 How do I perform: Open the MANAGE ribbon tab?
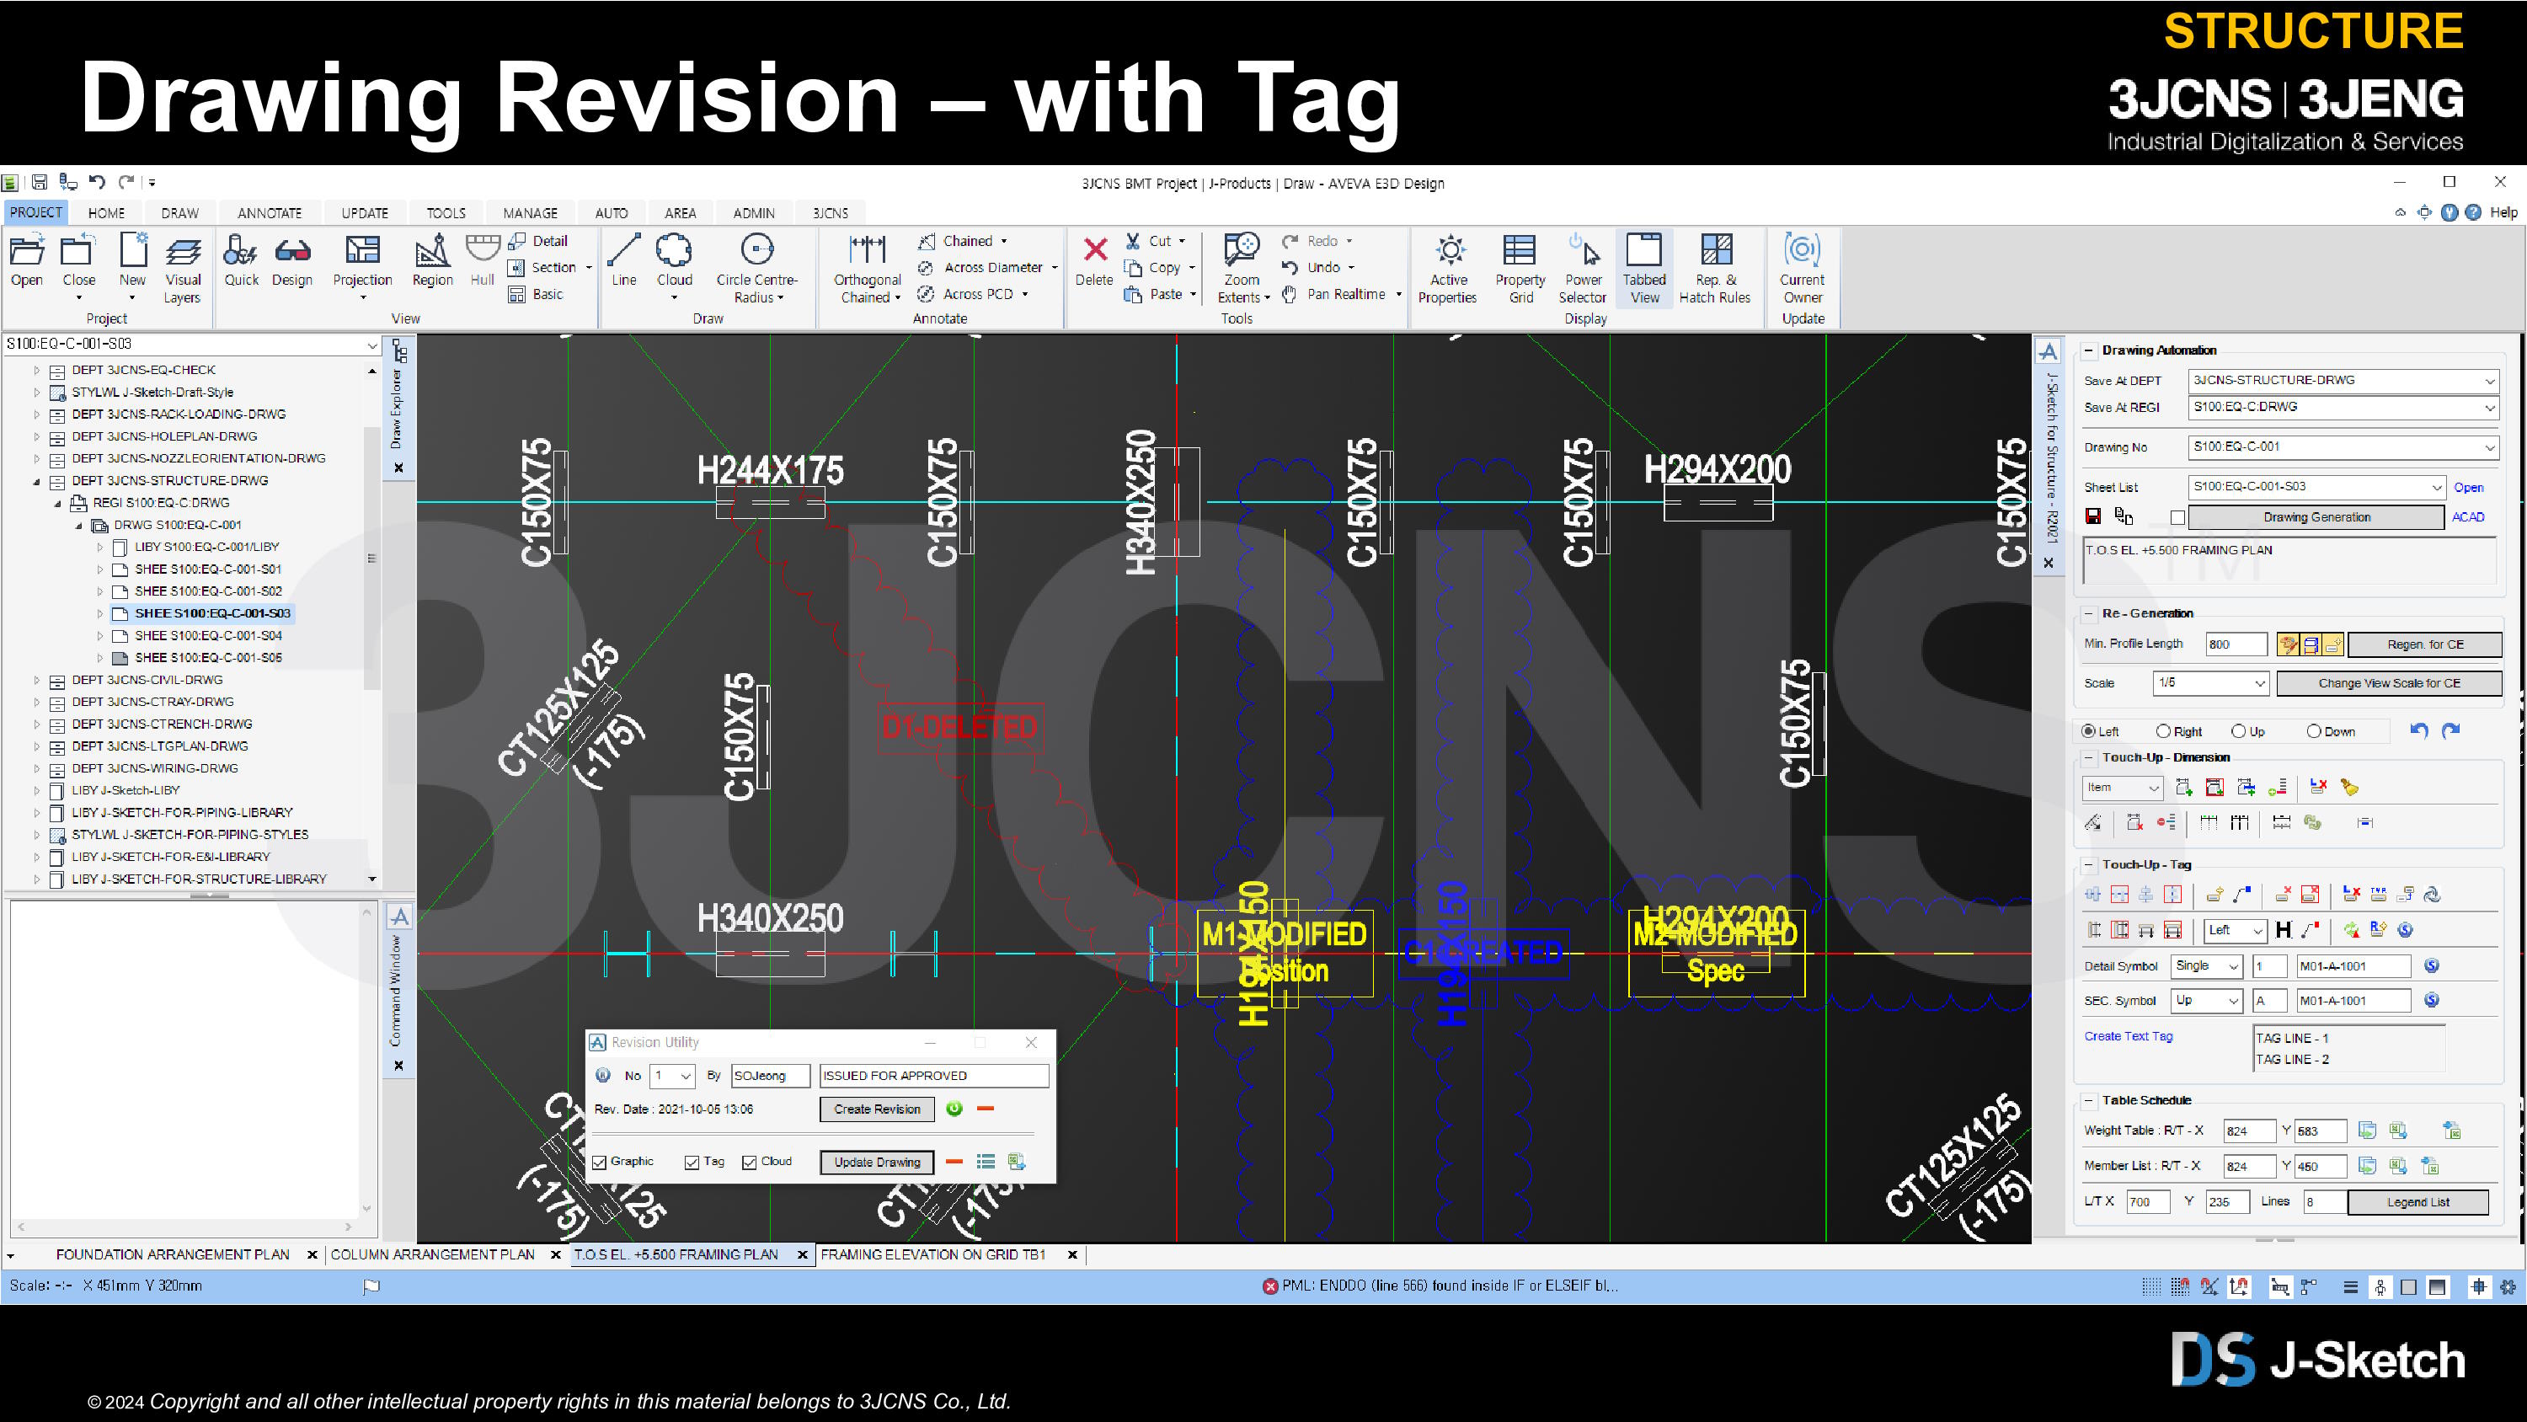pos(530,213)
